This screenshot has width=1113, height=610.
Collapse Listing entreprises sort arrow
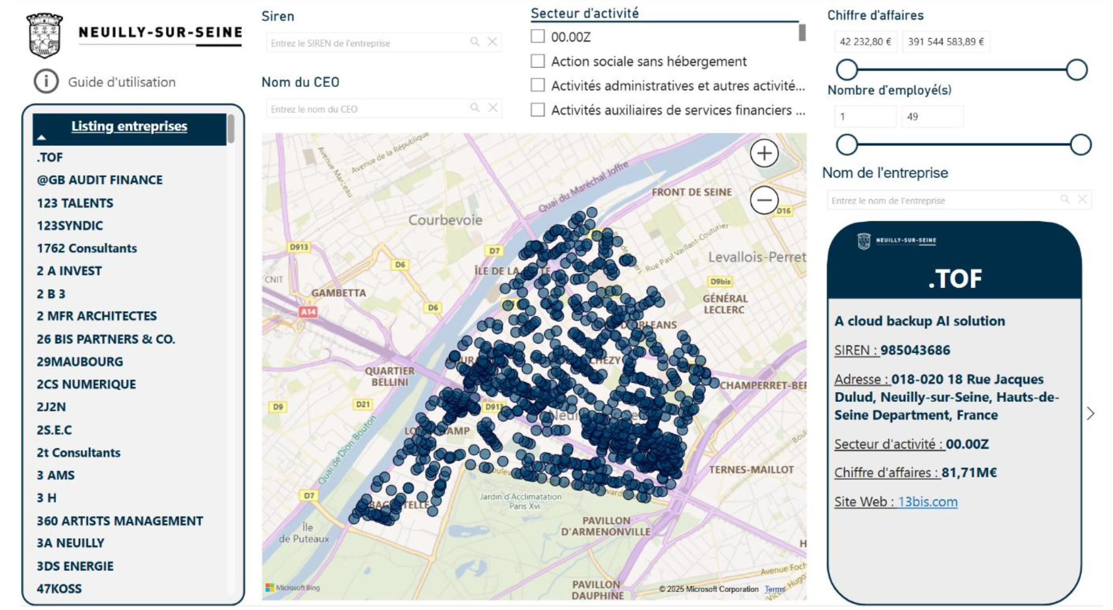[41, 138]
